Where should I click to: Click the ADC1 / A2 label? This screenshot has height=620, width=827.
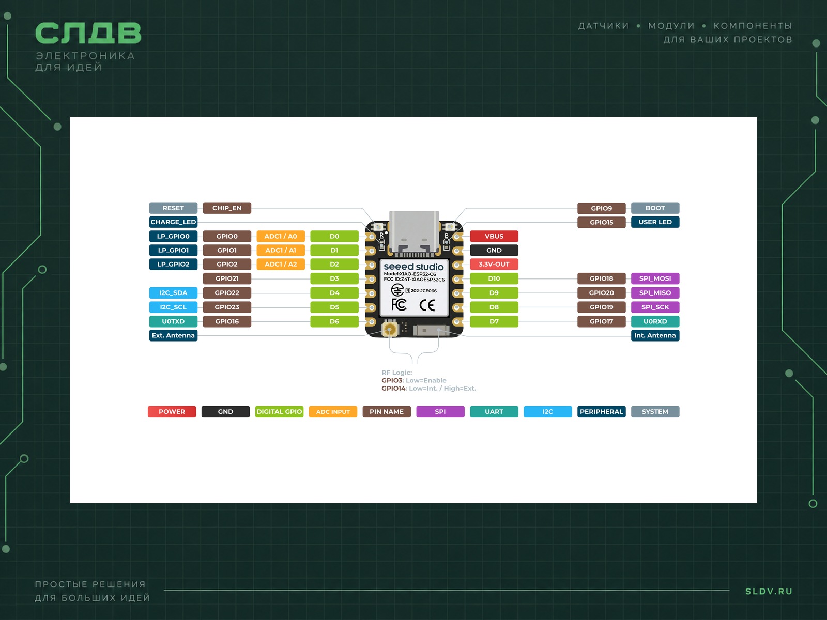(x=281, y=264)
